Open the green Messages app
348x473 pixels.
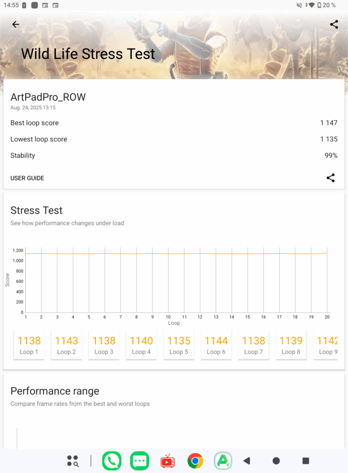[139, 461]
